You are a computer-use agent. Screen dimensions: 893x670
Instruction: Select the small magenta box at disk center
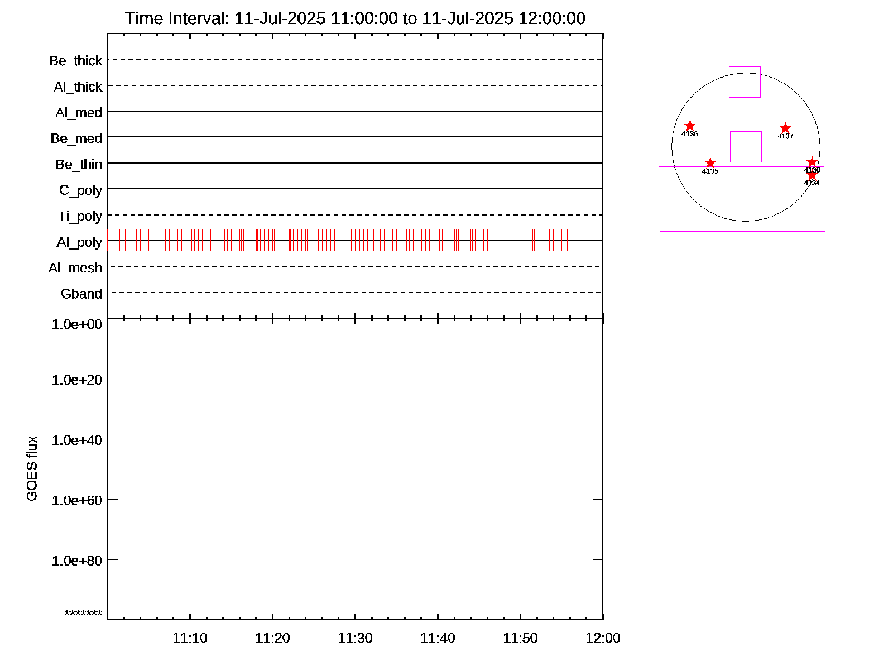[x=746, y=147]
